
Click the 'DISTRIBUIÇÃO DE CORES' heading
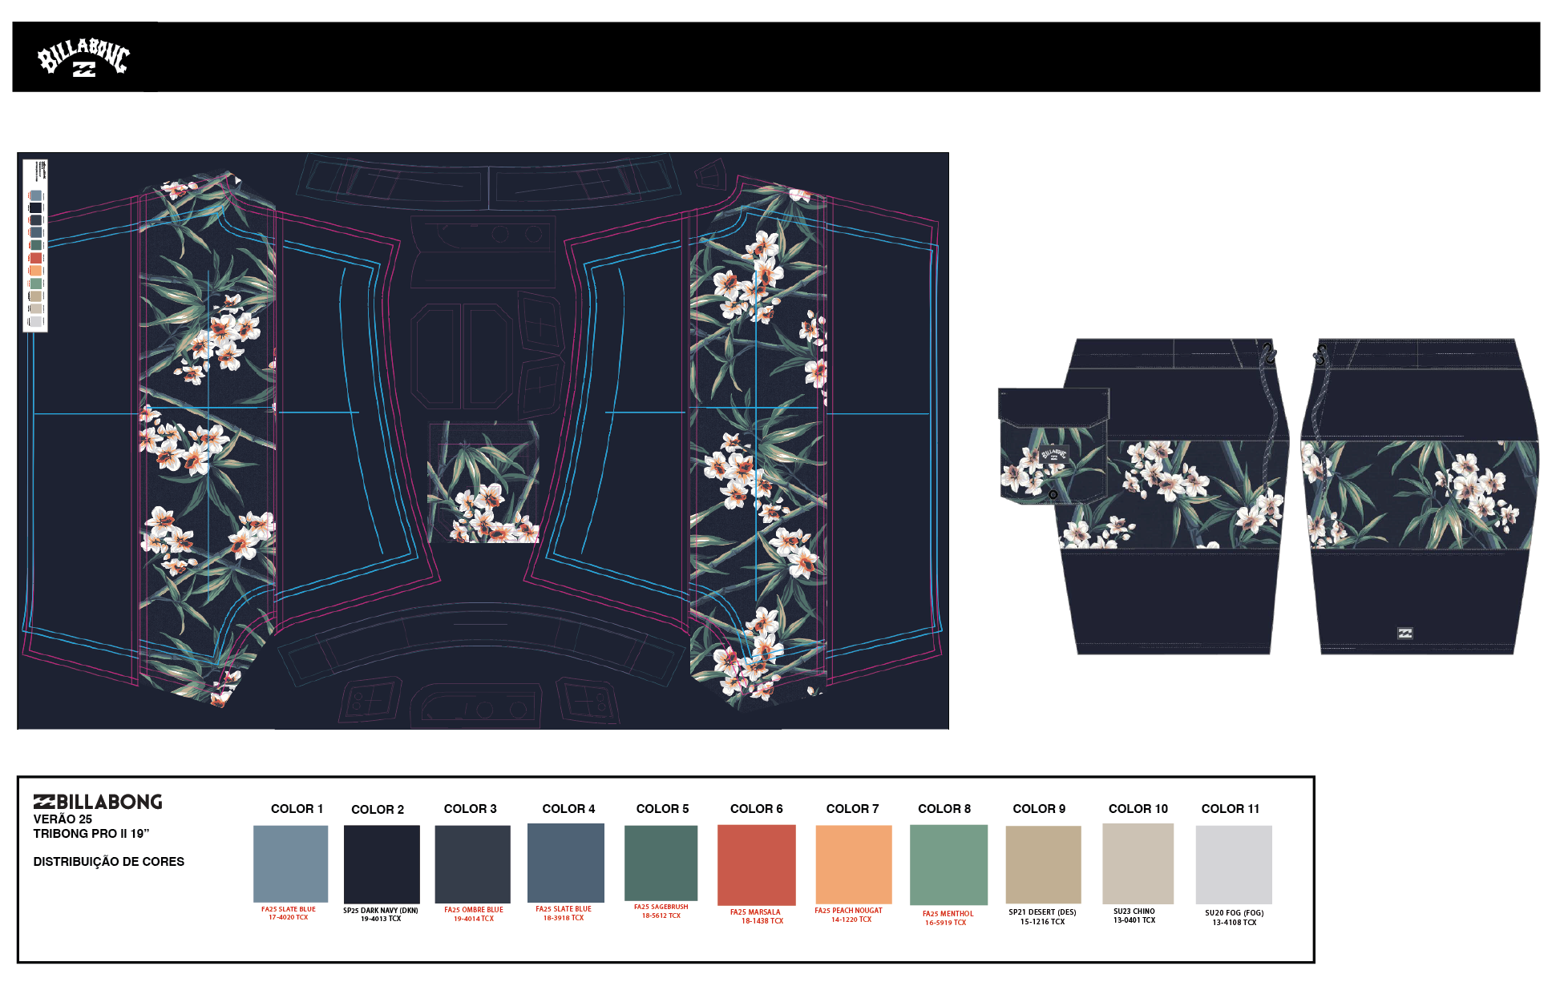pyautogui.click(x=109, y=862)
